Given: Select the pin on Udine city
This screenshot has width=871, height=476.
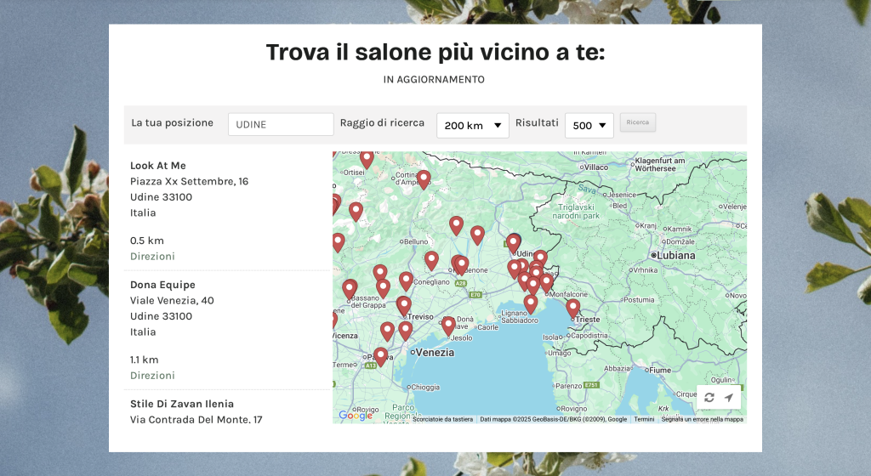Looking at the screenshot, I should [513, 243].
